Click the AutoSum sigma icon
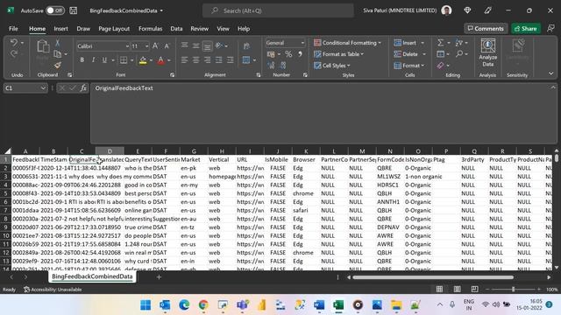This screenshot has width=561, height=315. point(440,43)
